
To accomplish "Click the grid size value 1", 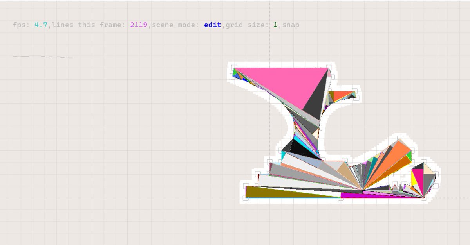I will (x=275, y=25).
